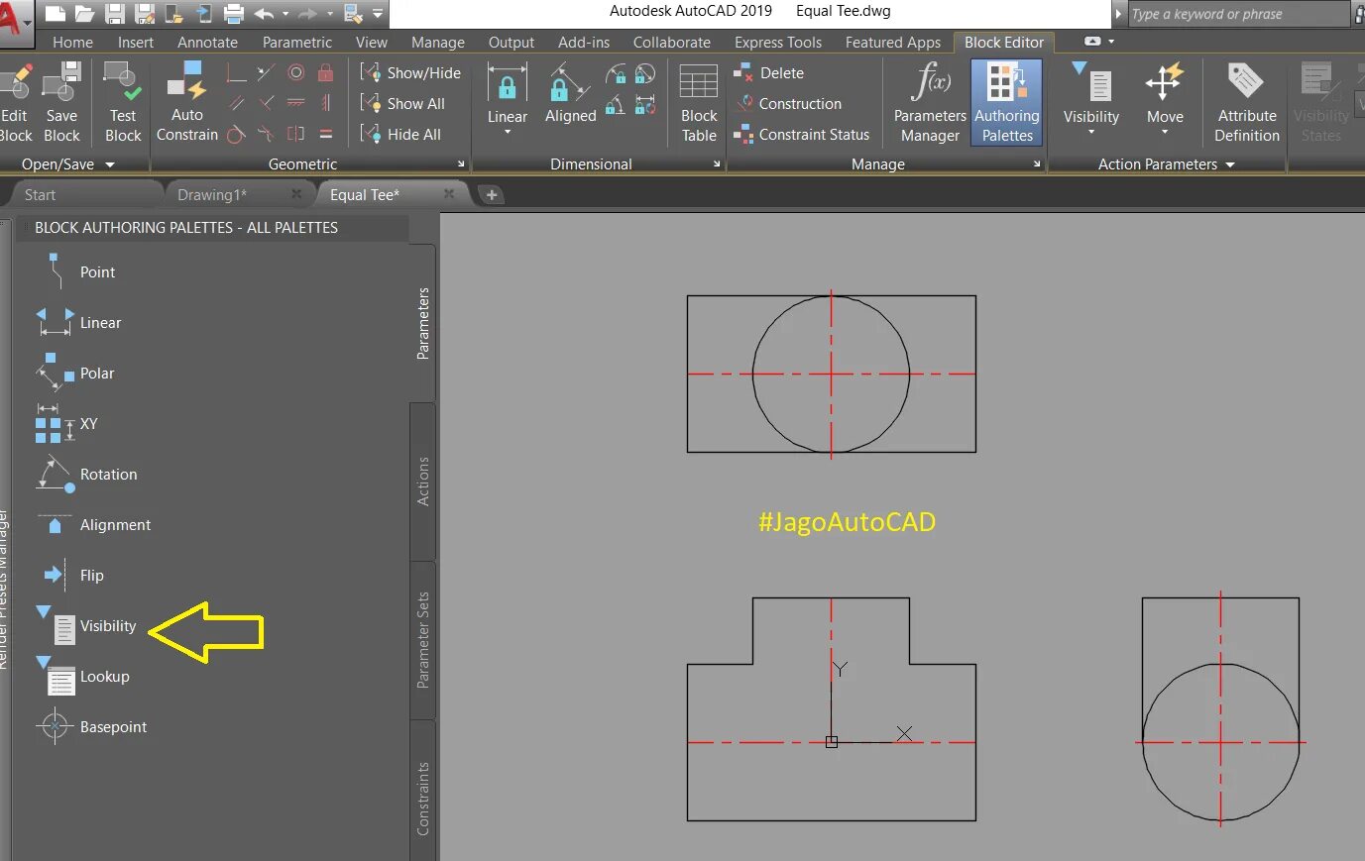
Task: Select the Fix lock geometric constraint icon
Action: pos(325,72)
